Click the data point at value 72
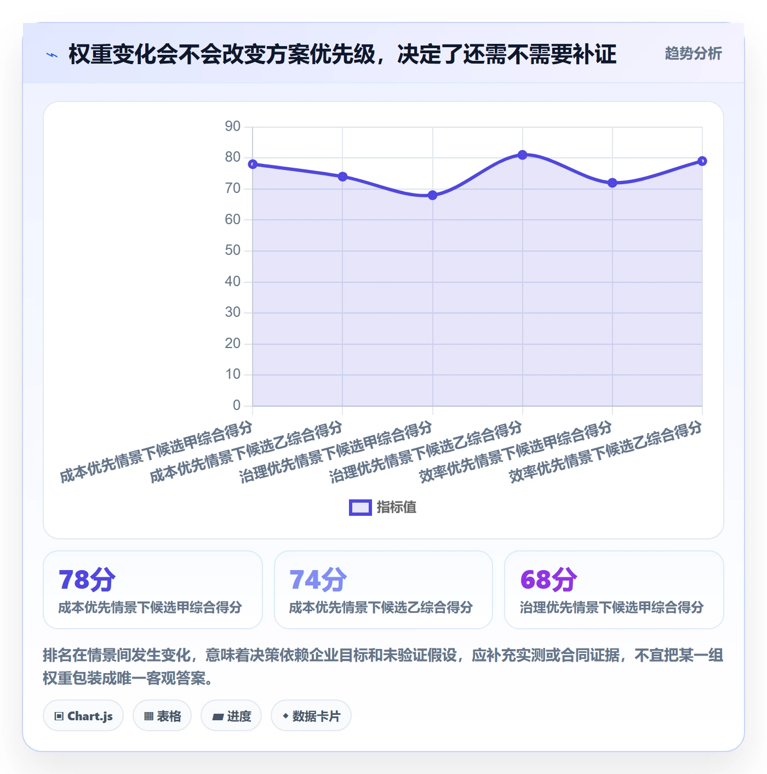 tap(613, 183)
